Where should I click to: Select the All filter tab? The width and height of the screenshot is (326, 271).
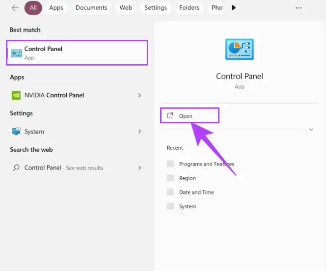(33, 8)
